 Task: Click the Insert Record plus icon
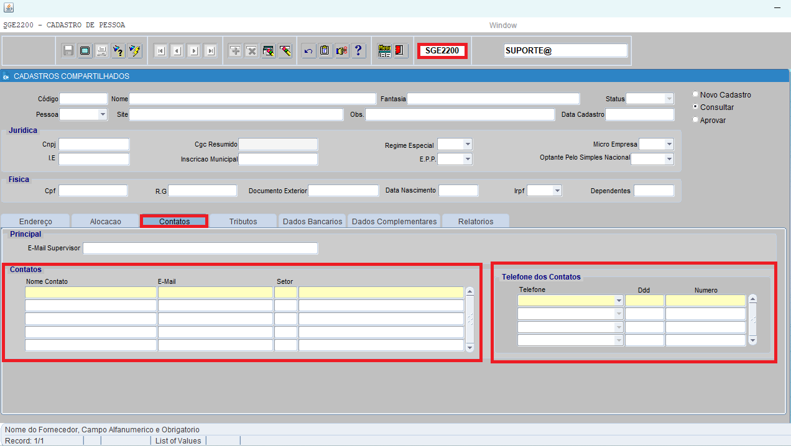pyautogui.click(x=235, y=51)
